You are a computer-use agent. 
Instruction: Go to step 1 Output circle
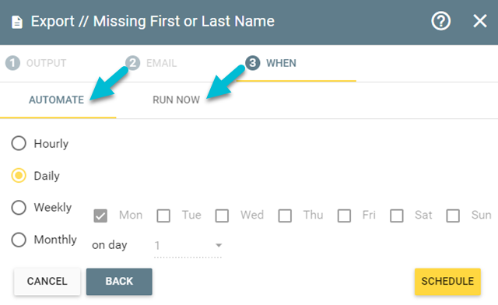pyautogui.click(x=12, y=63)
